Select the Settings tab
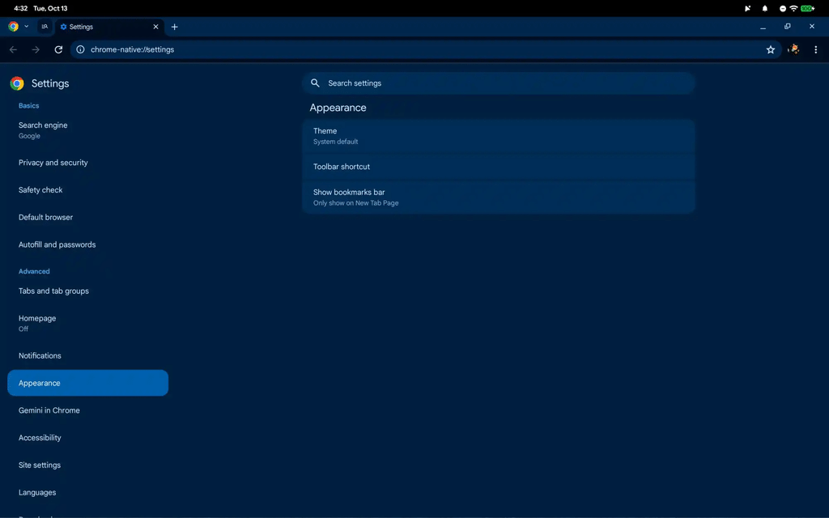 pyautogui.click(x=109, y=27)
